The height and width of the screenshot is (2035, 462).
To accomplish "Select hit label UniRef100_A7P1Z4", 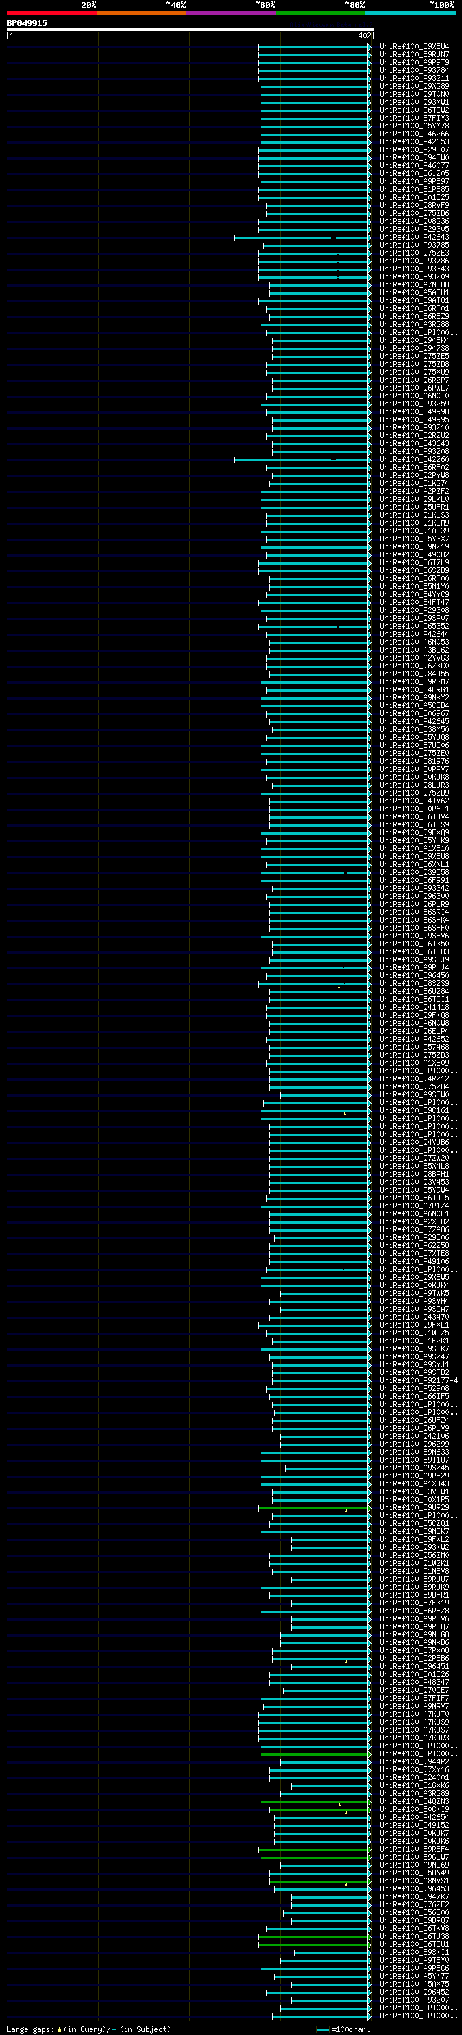I will [x=414, y=1206].
